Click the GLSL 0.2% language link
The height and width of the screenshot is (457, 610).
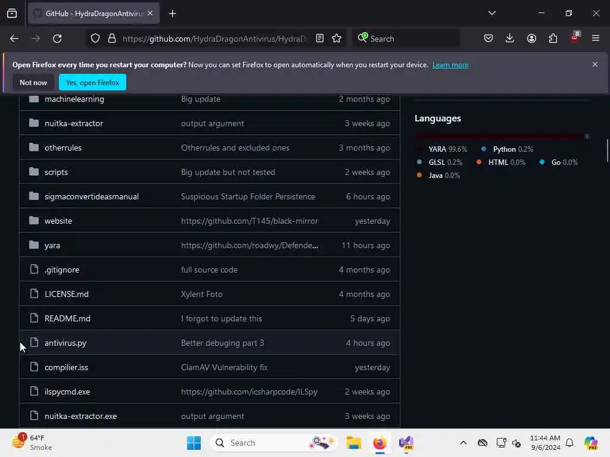pos(440,162)
